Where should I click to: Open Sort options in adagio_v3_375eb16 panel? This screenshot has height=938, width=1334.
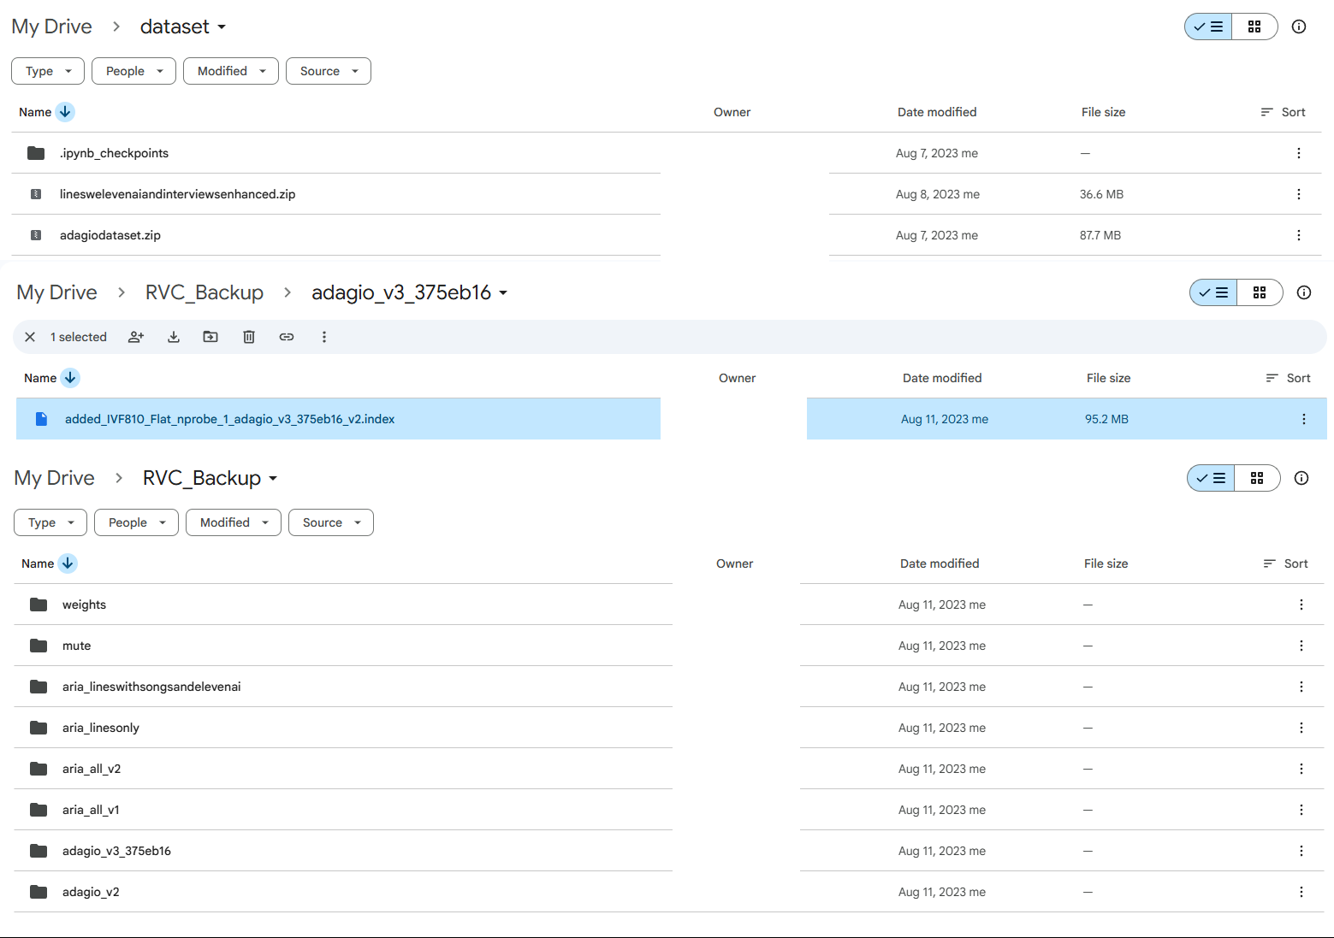click(1288, 378)
